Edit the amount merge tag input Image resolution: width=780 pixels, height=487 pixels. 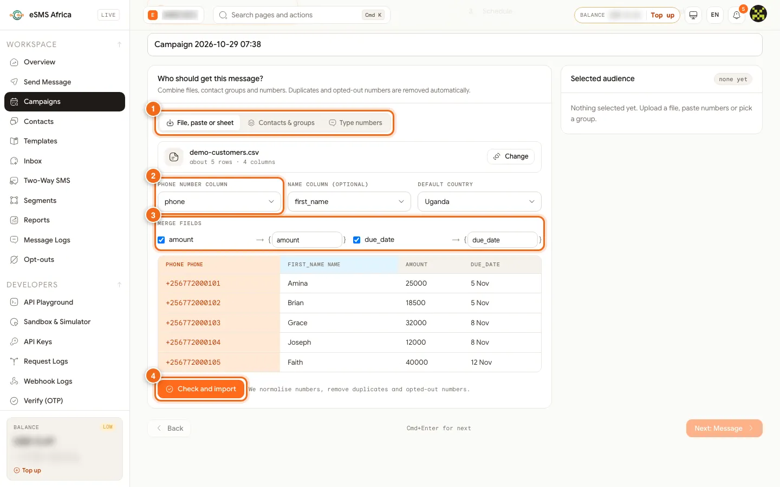coord(307,240)
